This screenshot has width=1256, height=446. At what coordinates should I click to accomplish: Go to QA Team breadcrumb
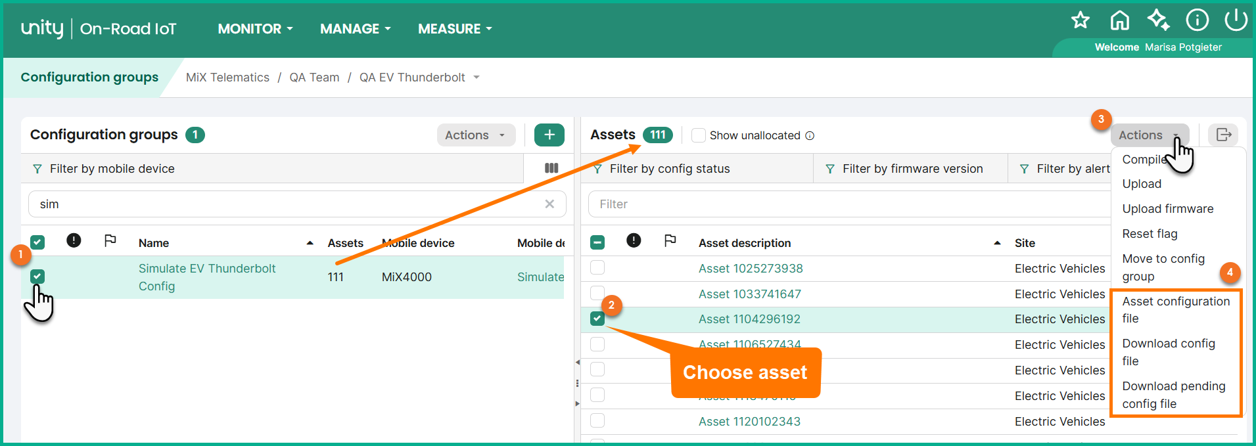pyautogui.click(x=314, y=78)
